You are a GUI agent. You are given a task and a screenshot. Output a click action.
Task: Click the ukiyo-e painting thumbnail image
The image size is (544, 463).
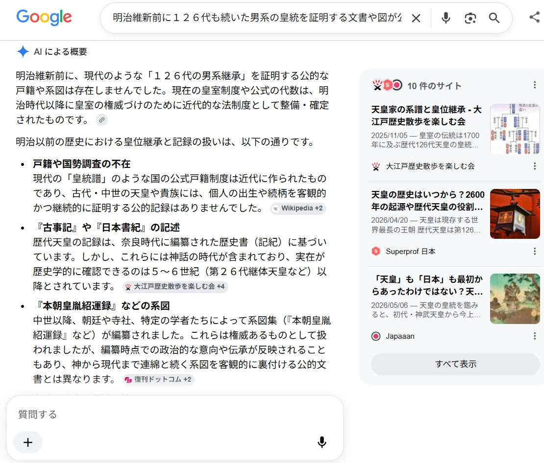tap(515, 299)
